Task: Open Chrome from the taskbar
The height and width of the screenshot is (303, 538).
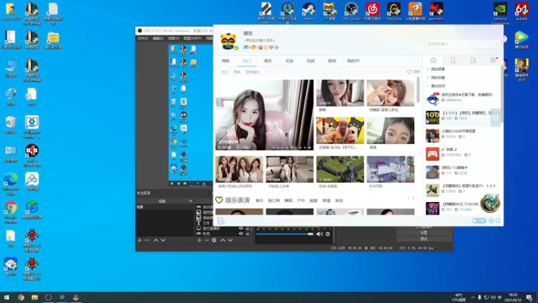Action: tap(21, 297)
